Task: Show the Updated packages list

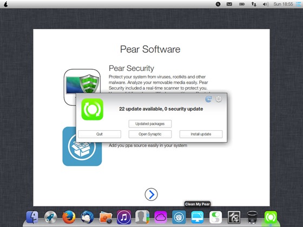Action: (x=150, y=124)
